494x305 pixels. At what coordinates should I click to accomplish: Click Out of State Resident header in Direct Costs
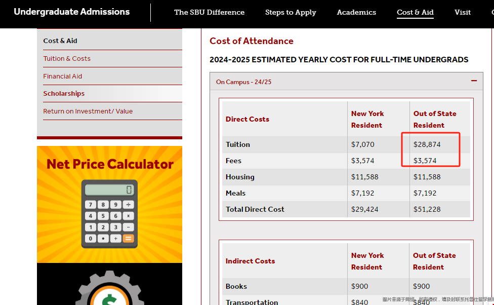point(435,119)
